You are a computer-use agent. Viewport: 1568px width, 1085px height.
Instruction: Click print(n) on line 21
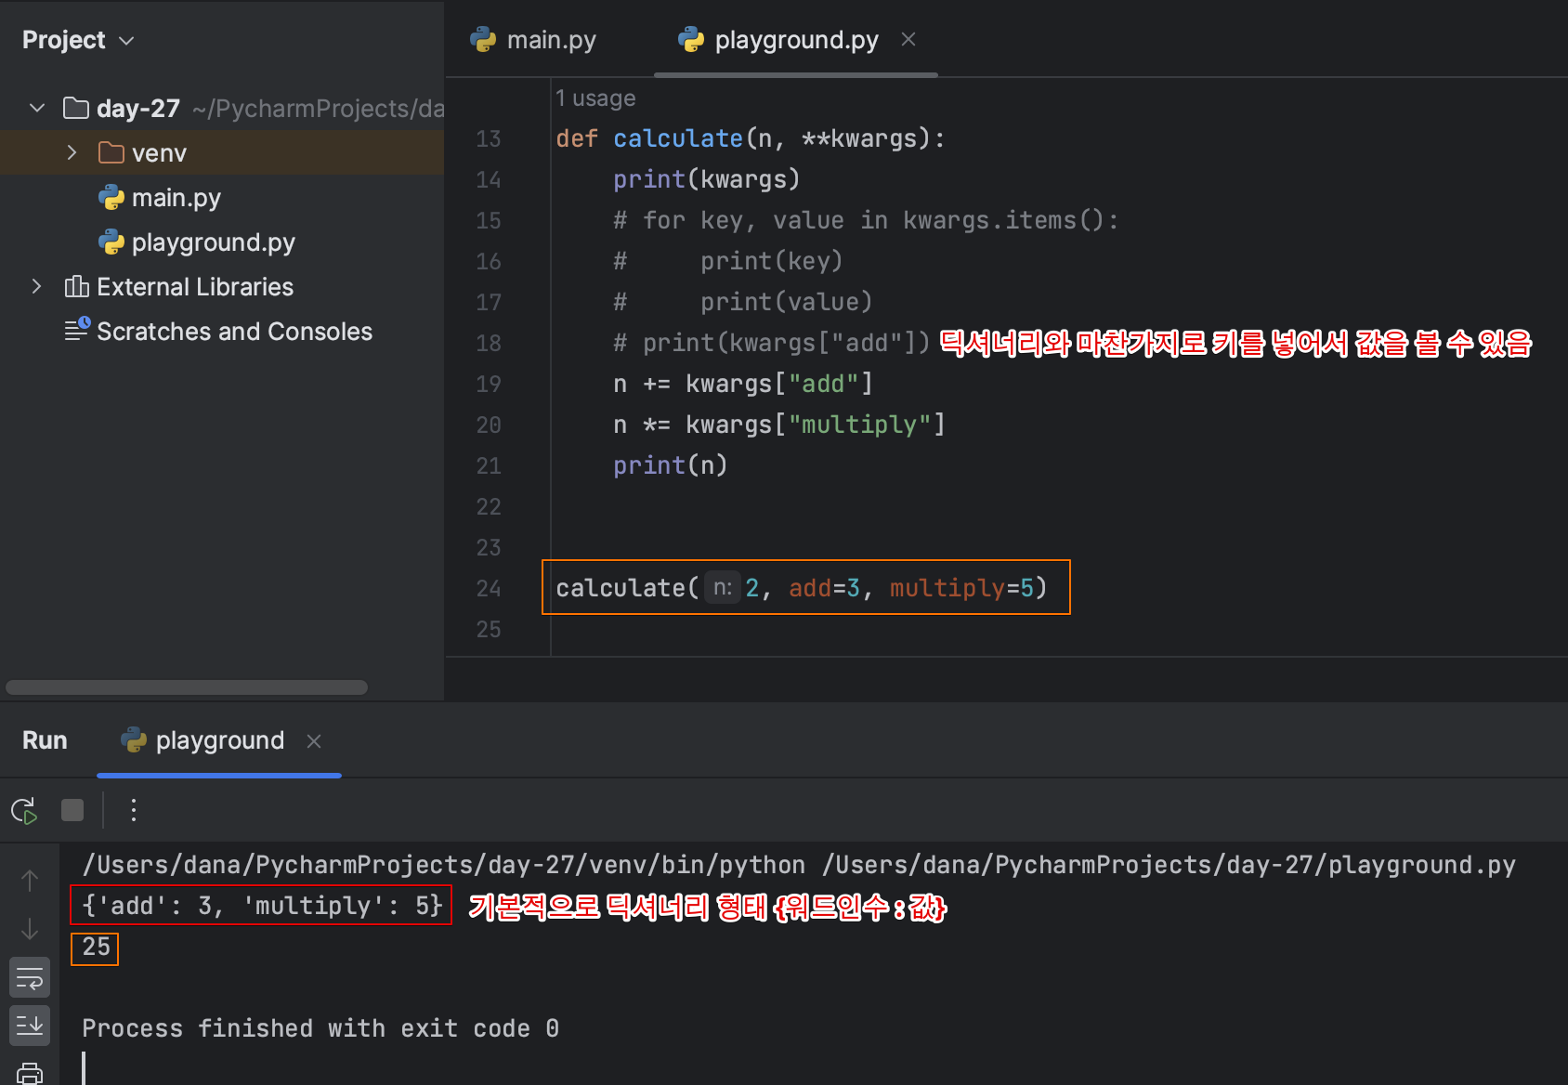pyautogui.click(x=671, y=465)
